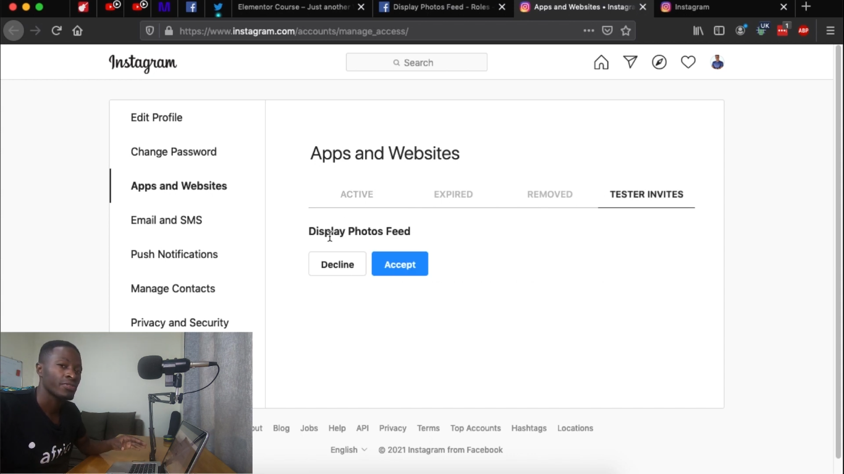Image resolution: width=844 pixels, height=474 pixels.
Task: Open the Hashtags footer link
Action: (x=529, y=428)
